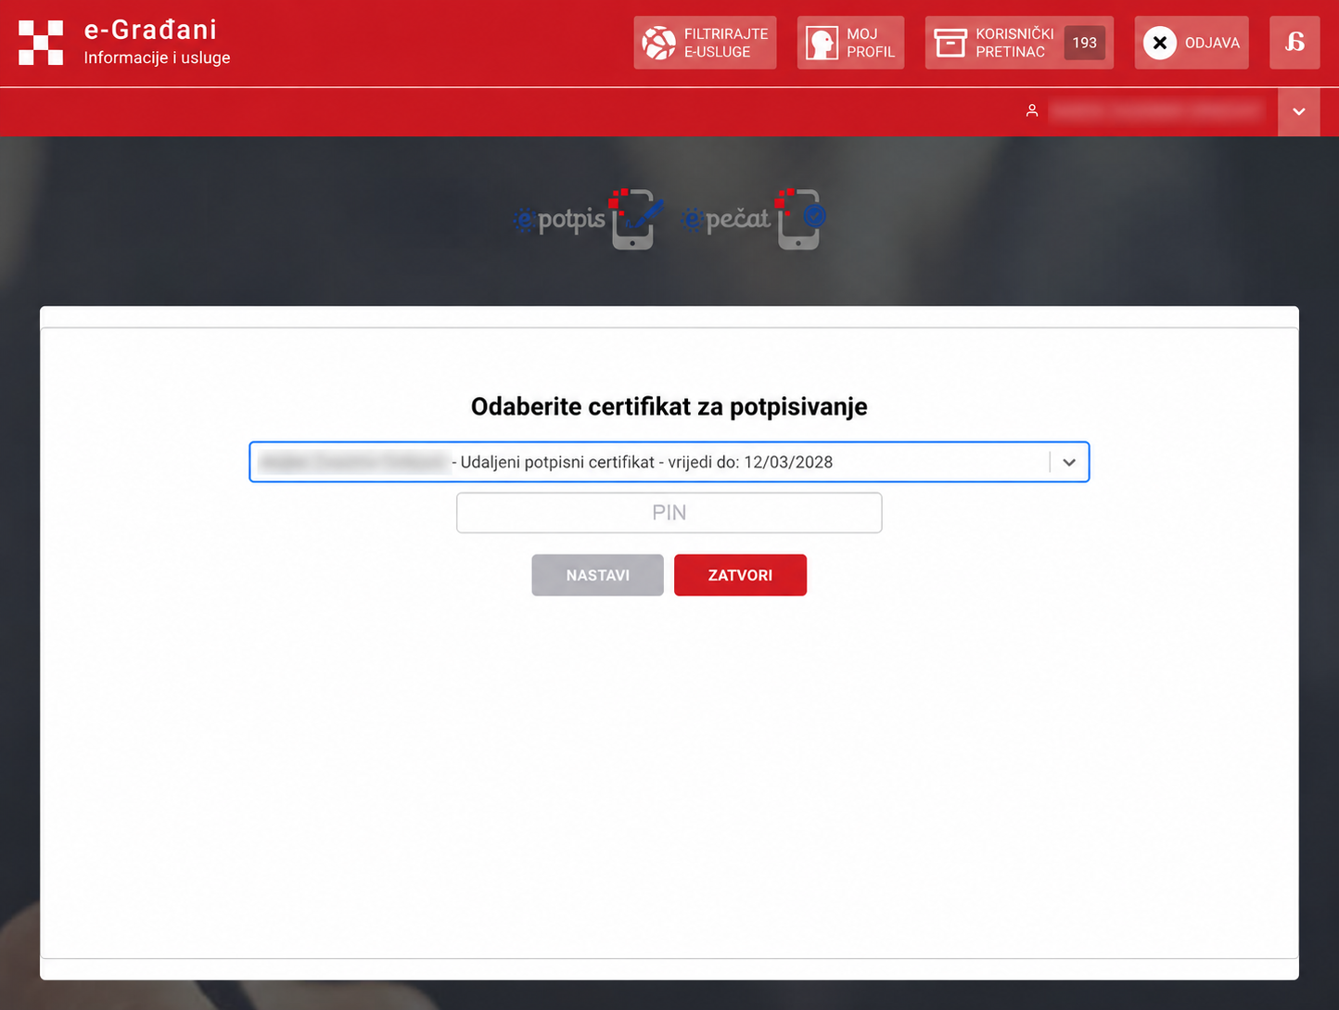Click the 193 unread messages badge

(1084, 43)
